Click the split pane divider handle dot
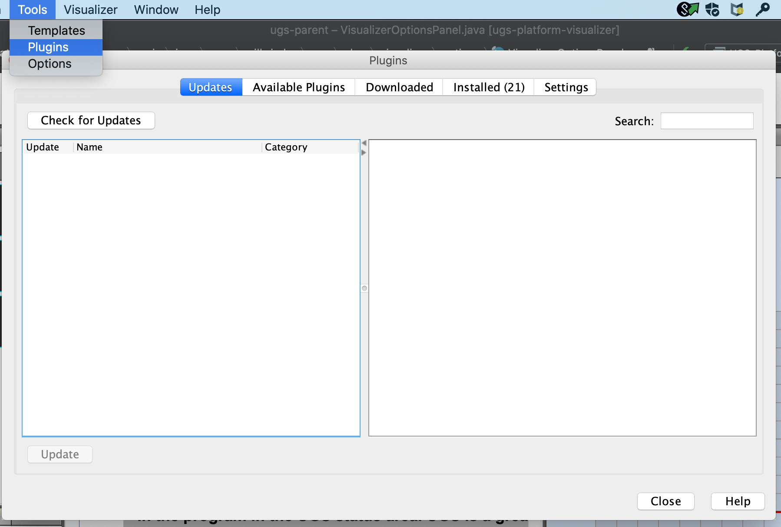This screenshot has width=781, height=527. pyautogui.click(x=364, y=288)
